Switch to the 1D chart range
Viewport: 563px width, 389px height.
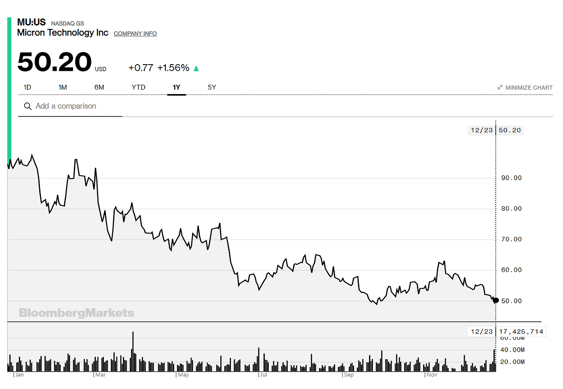point(27,87)
